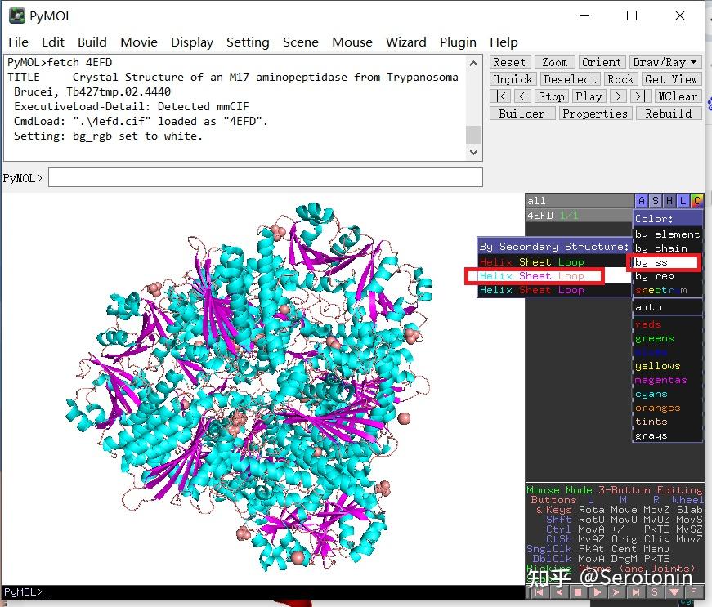
Task: Click the Zoom button
Action: coord(554,62)
